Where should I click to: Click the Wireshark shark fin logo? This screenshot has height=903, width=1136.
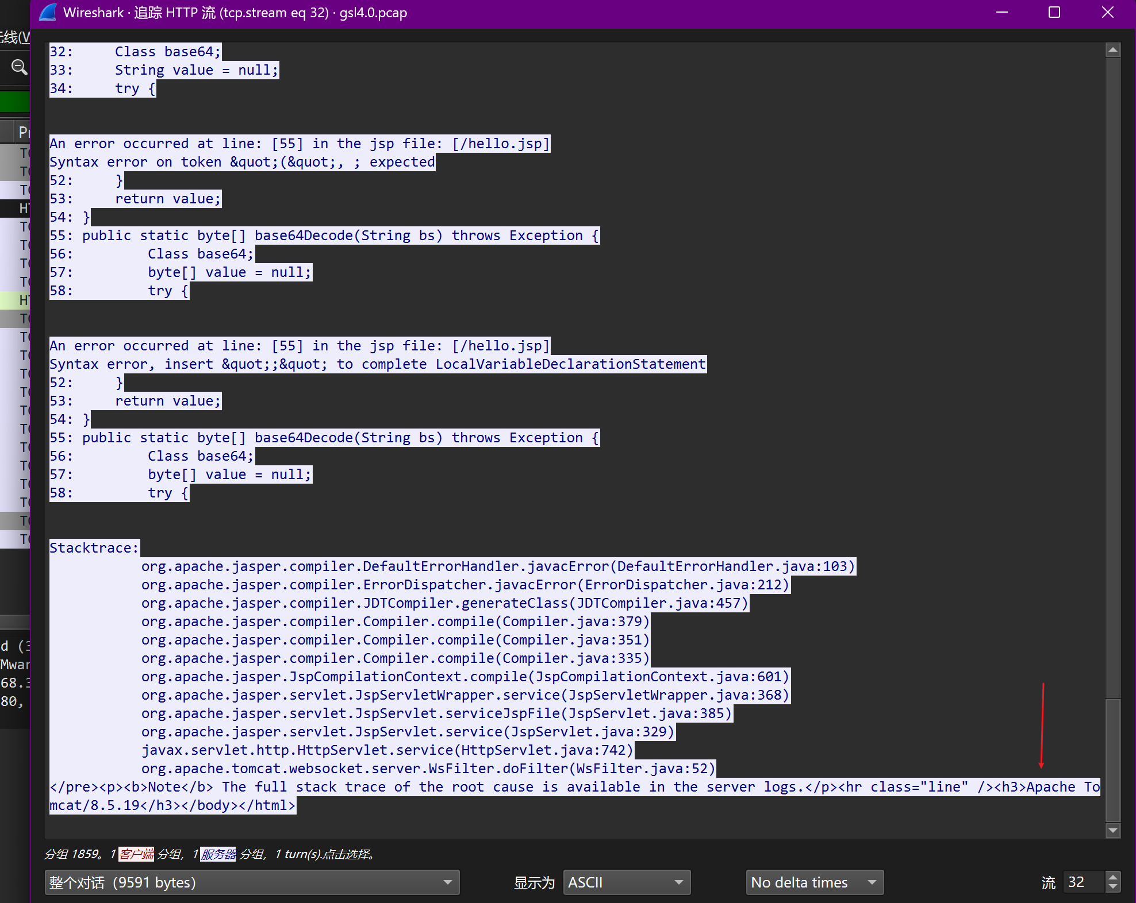click(x=48, y=12)
